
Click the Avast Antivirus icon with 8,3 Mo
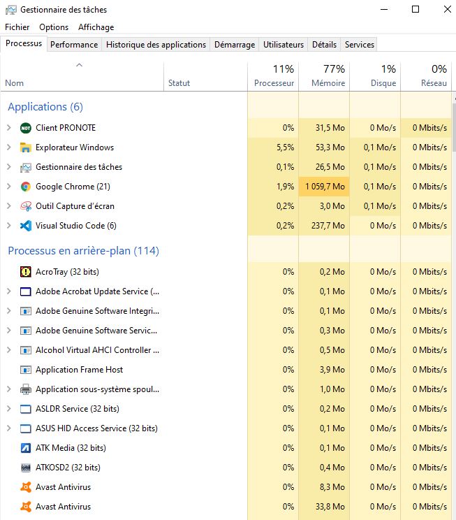click(26, 487)
